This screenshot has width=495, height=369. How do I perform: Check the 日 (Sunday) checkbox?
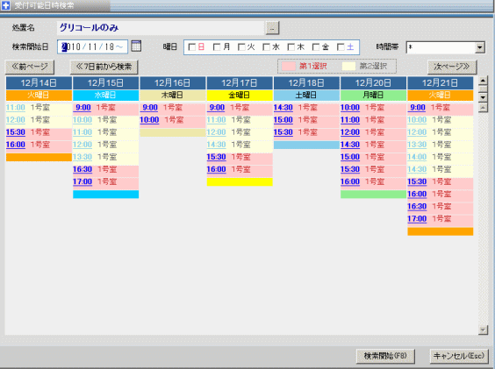point(191,47)
